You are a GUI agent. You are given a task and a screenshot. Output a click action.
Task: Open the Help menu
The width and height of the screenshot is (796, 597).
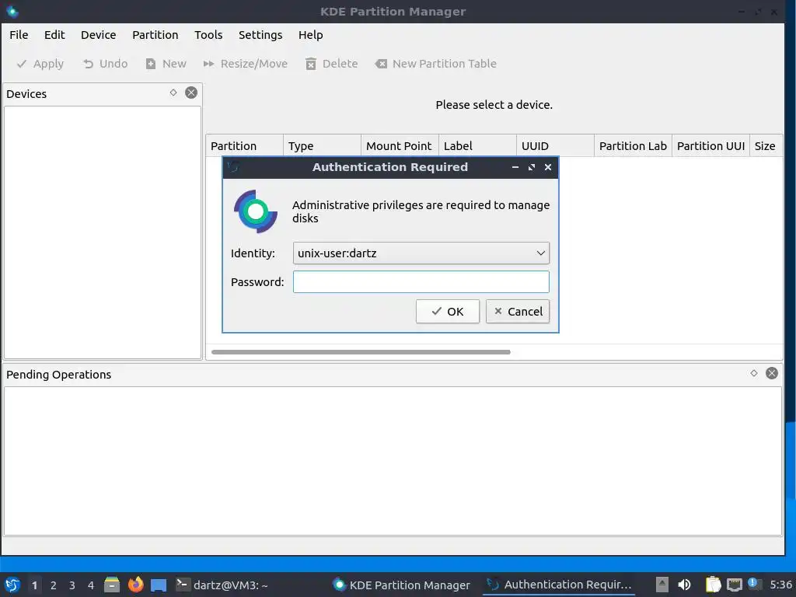(x=311, y=35)
